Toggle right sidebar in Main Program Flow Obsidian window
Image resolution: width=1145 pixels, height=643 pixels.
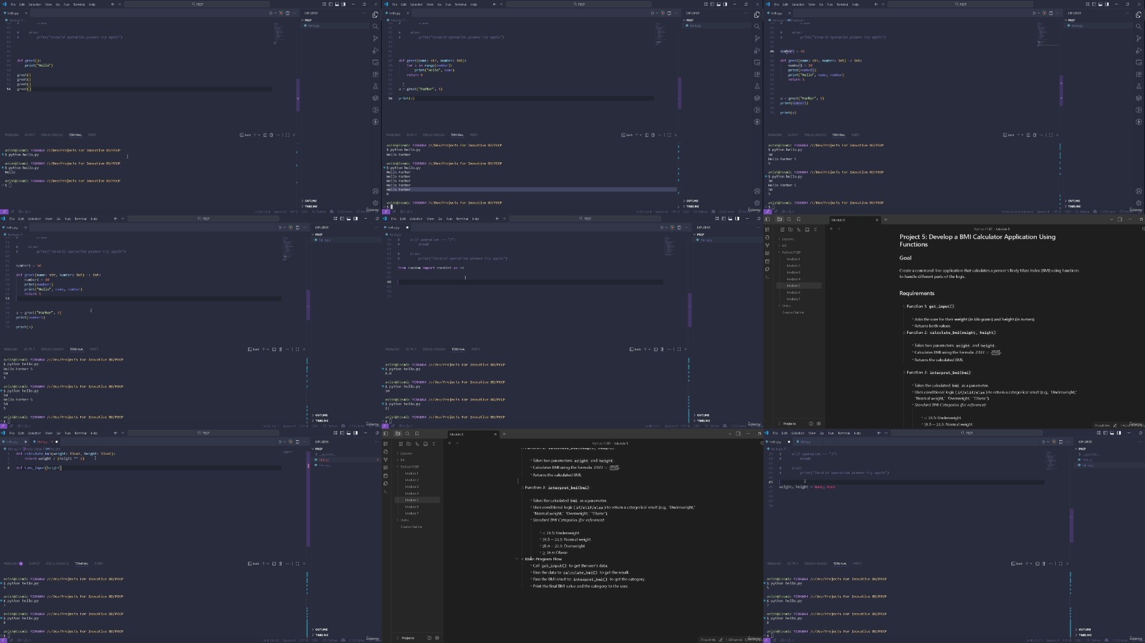738,434
